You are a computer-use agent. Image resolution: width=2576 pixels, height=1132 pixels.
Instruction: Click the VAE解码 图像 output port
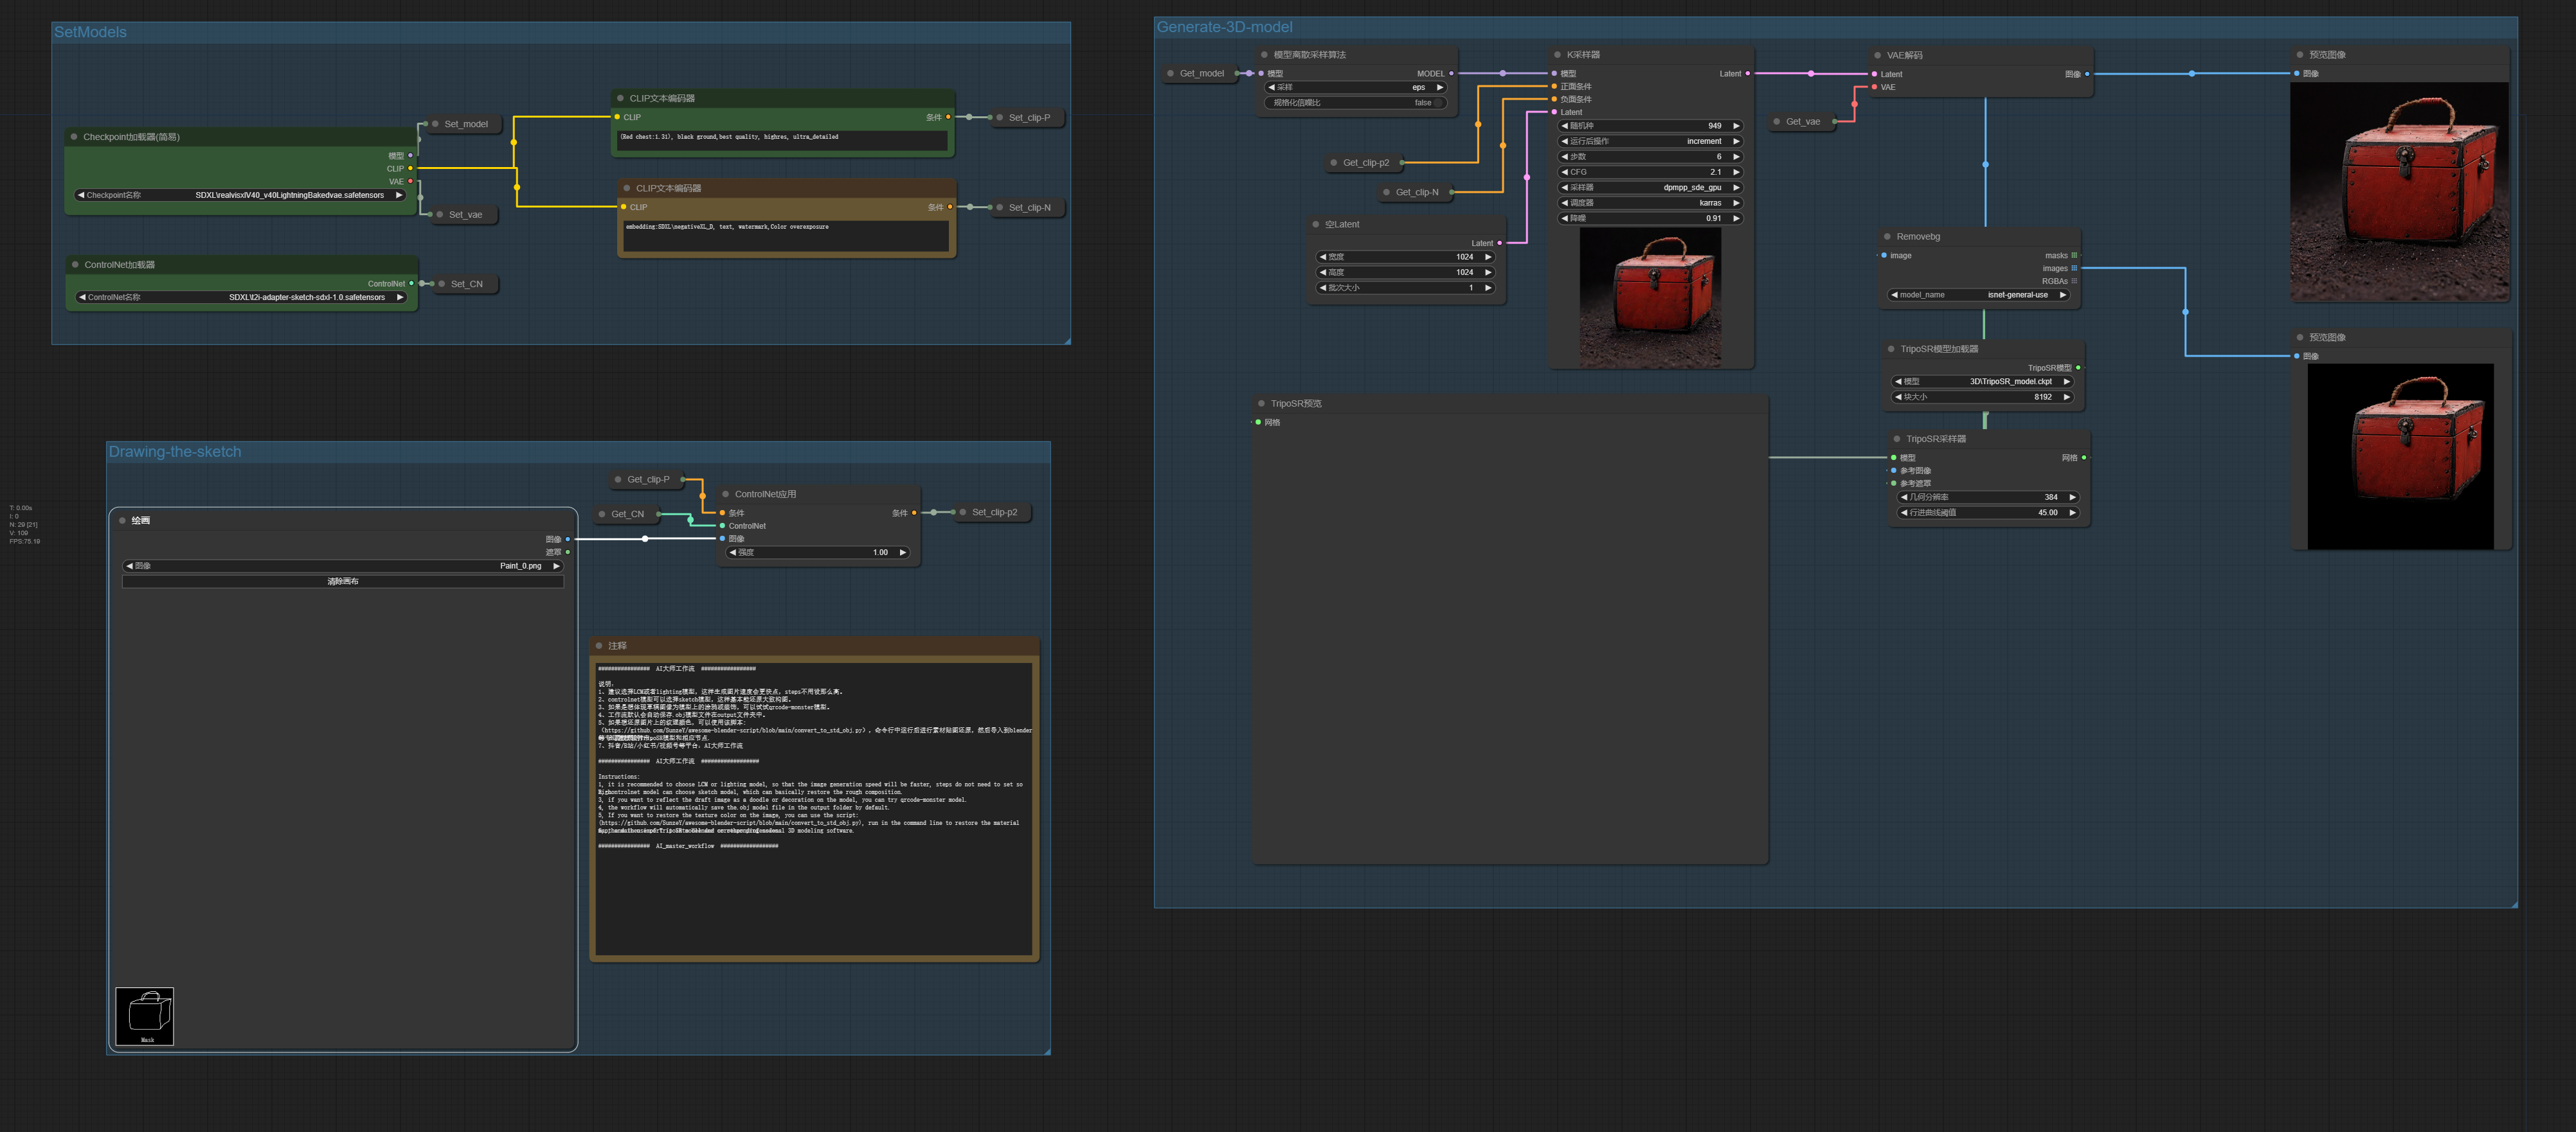coord(2086,74)
